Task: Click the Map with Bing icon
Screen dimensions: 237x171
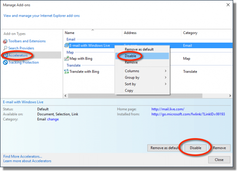Action: pos(66,58)
